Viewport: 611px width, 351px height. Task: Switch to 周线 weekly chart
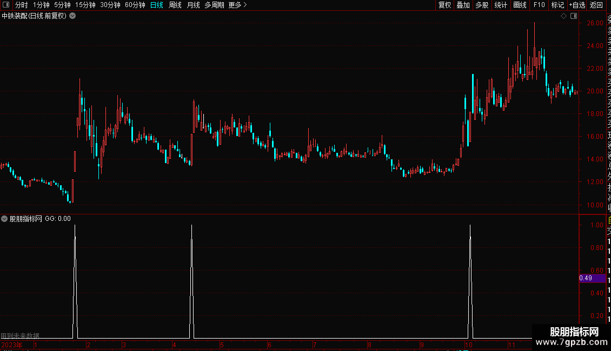(x=175, y=5)
